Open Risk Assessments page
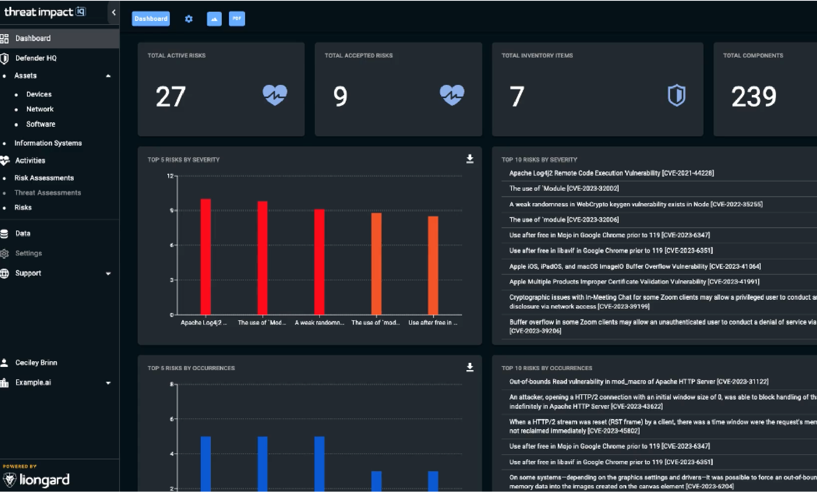 pyautogui.click(x=44, y=178)
